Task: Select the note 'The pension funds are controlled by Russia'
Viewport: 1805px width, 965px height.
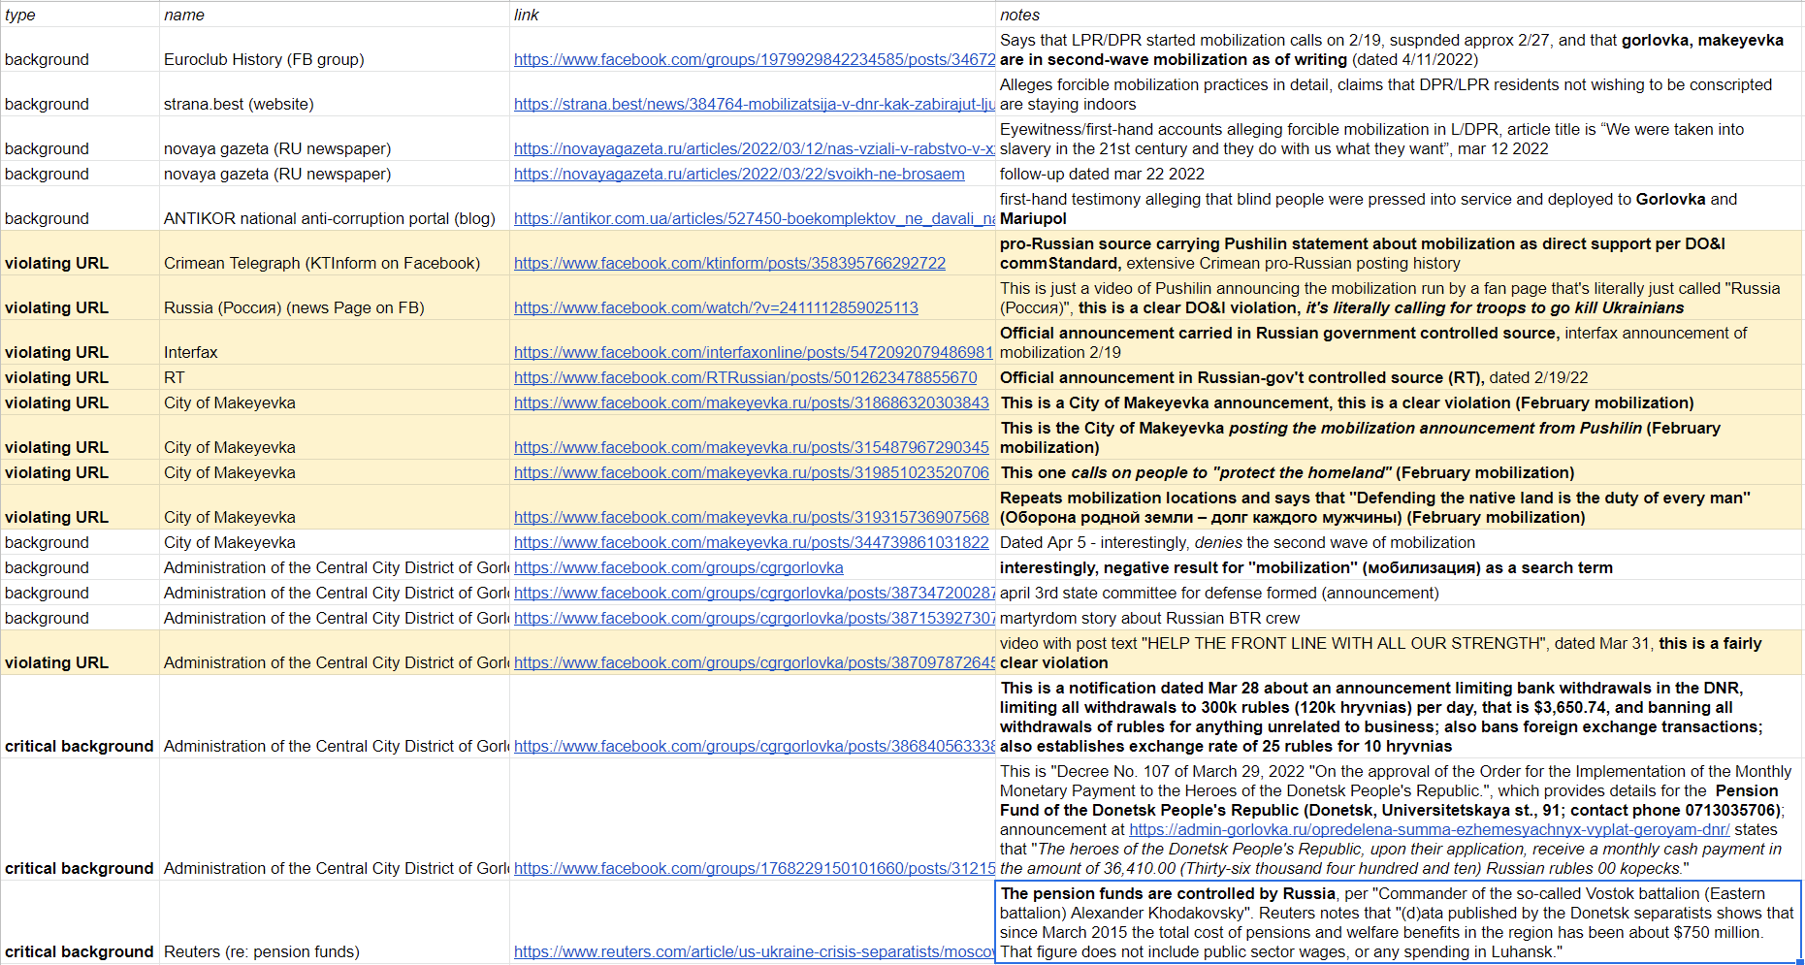Action: point(1399,921)
